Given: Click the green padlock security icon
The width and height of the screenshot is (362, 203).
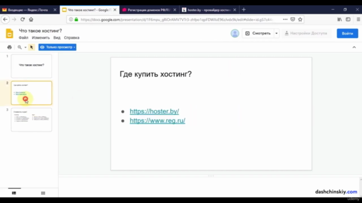Looking at the screenshot, I should click(x=76, y=20).
